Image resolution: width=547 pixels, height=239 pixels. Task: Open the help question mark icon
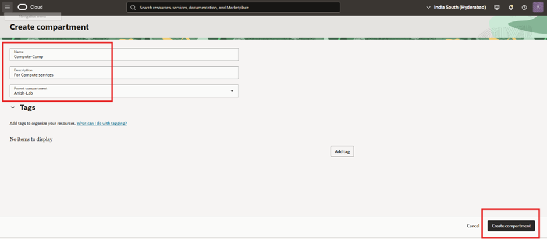pyautogui.click(x=524, y=8)
